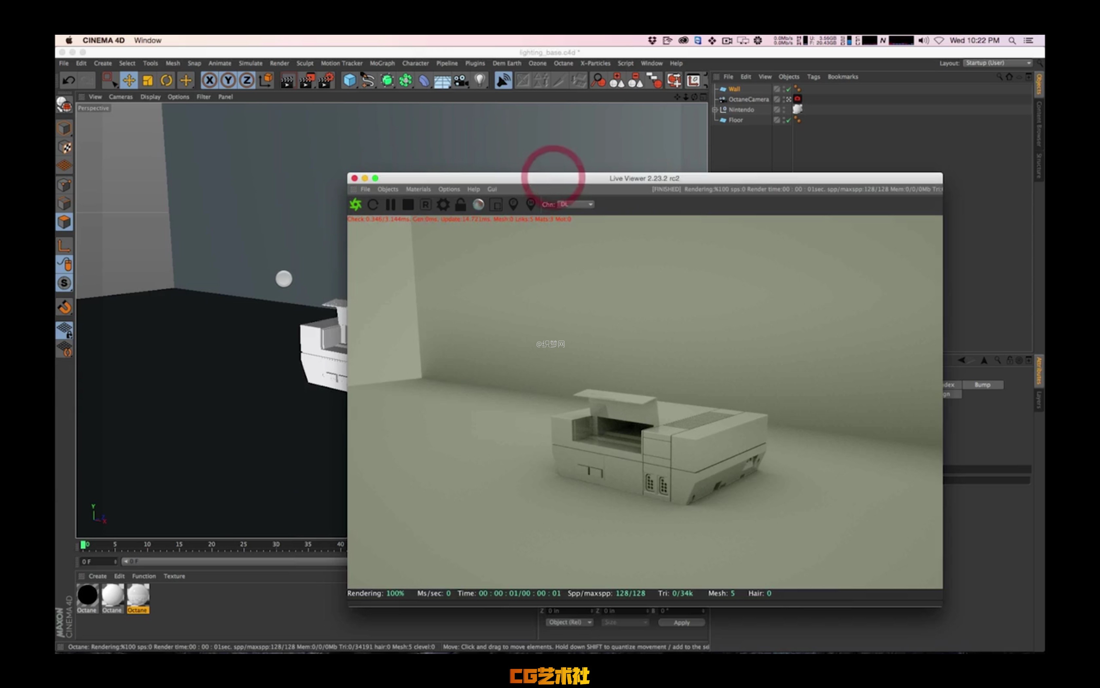
Task: Send scene to Octane Live Viewer
Action: [x=356, y=205]
